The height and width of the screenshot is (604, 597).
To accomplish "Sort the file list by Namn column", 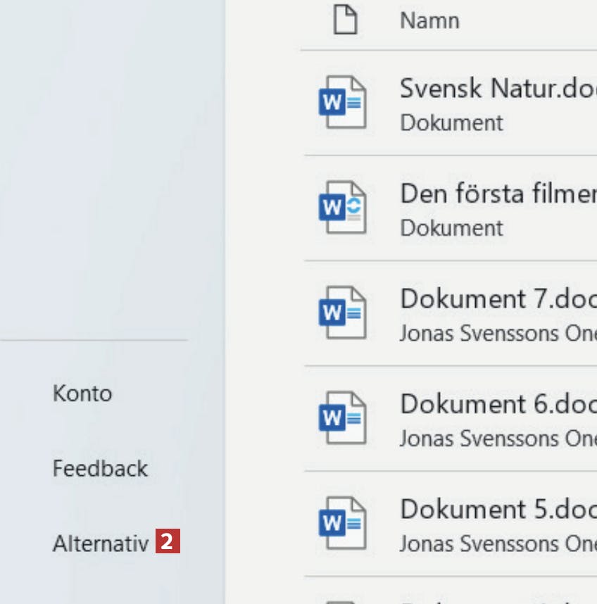I will point(429,21).
